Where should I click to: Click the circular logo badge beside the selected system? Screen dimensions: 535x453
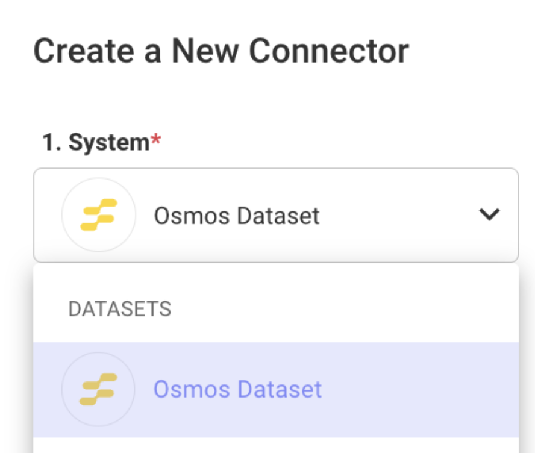tap(98, 214)
